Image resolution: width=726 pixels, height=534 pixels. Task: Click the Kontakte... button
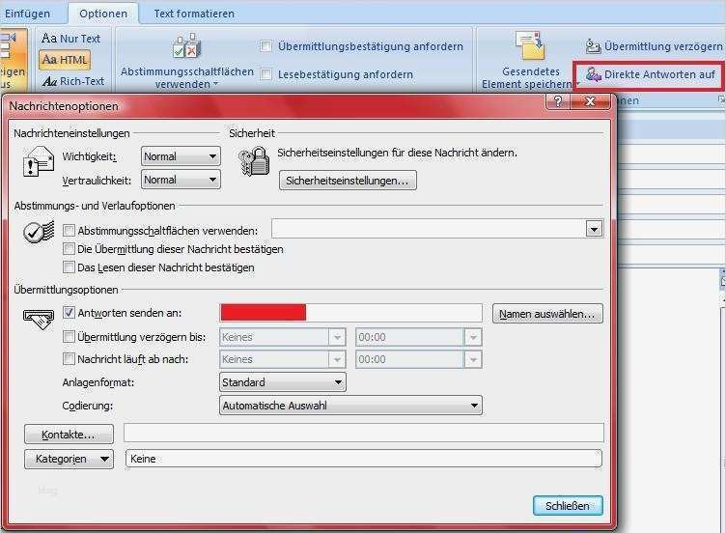[69, 435]
